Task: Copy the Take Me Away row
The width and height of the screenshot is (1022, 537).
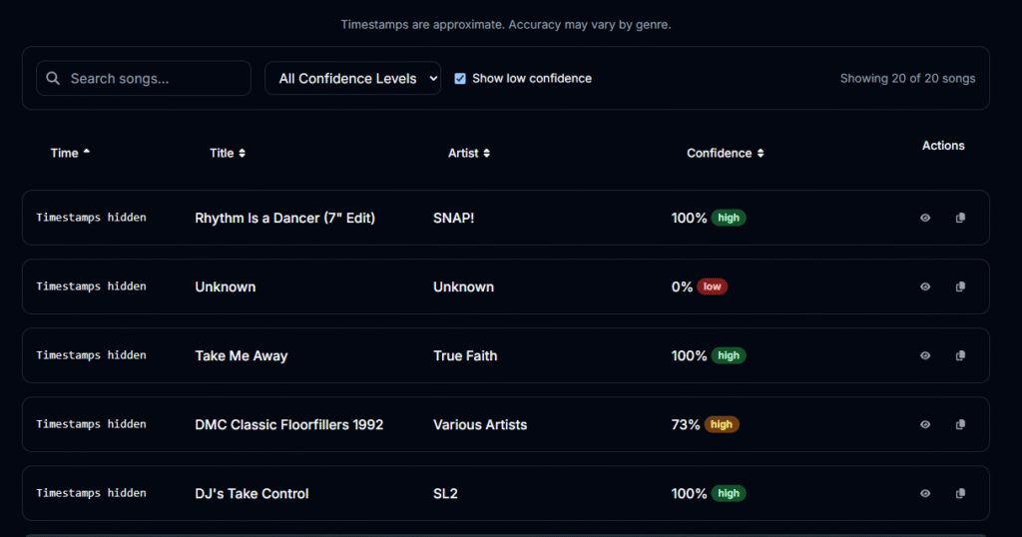Action: (960, 355)
